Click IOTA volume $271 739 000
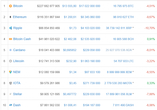The height and width of the screenshot is (110, 157). [92, 83]
